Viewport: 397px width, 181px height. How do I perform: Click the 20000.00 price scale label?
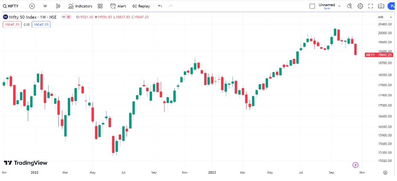coord(384,33)
